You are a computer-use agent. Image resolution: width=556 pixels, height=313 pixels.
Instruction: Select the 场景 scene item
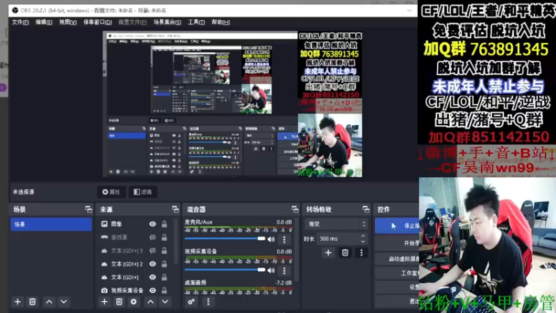point(51,224)
